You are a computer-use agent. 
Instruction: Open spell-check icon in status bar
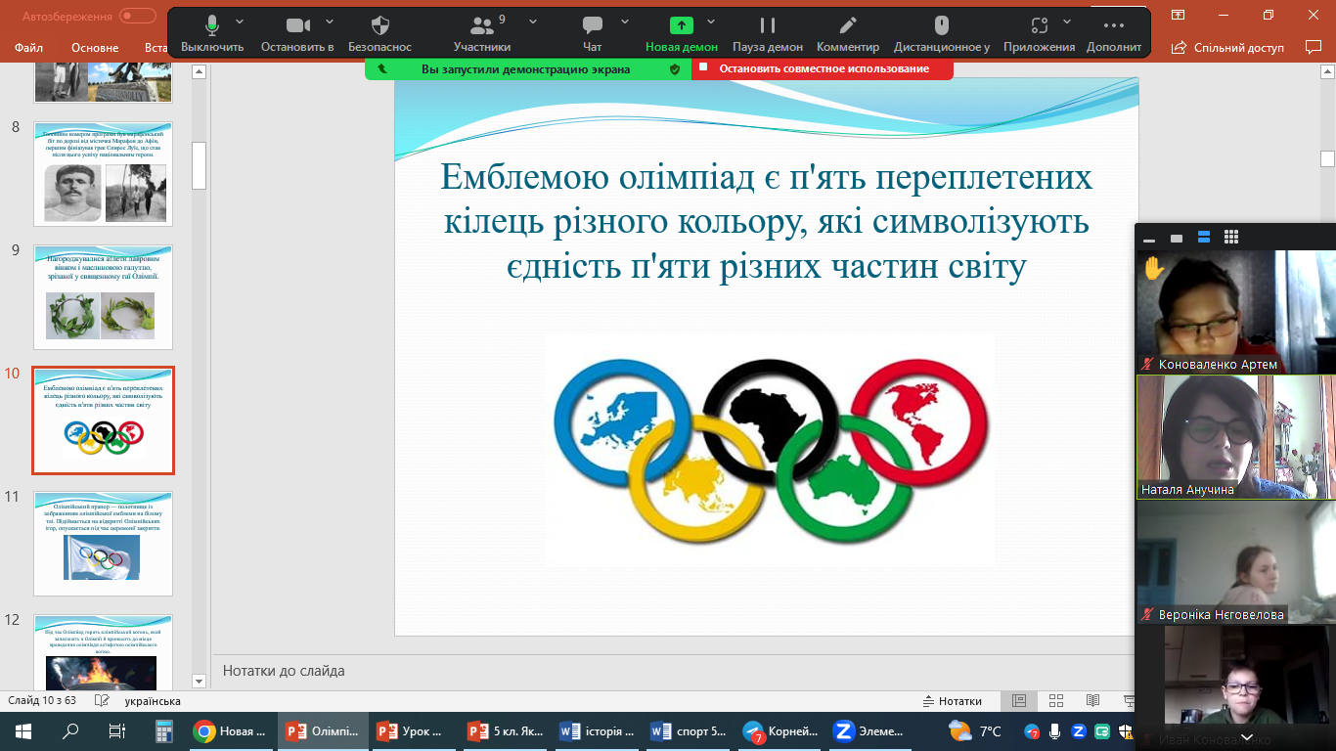click(x=101, y=701)
